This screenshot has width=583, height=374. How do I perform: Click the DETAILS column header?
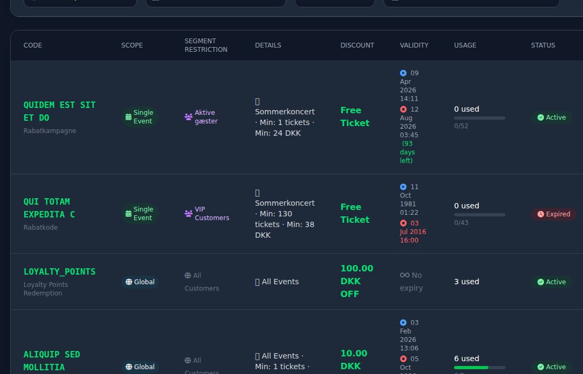268,45
